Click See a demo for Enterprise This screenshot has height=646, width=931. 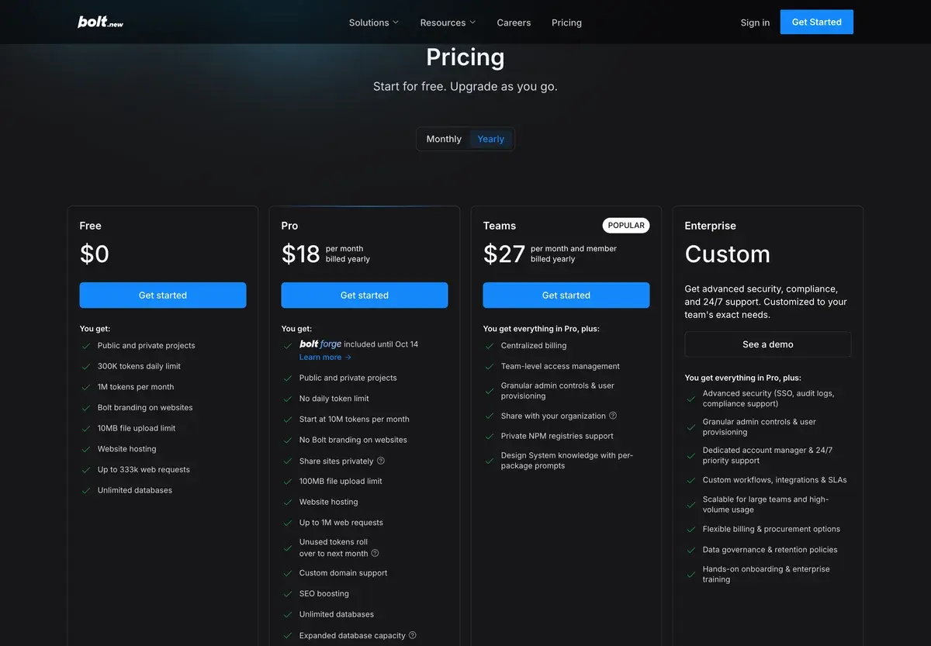[768, 344]
